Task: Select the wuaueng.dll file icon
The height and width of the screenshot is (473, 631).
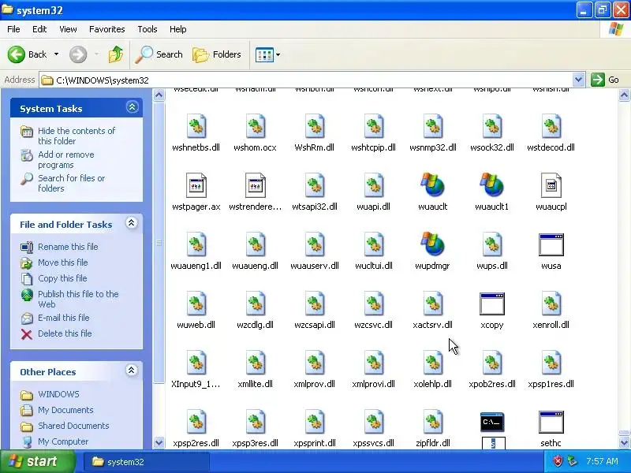Action: pyautogui.click(x=255, y=244)
